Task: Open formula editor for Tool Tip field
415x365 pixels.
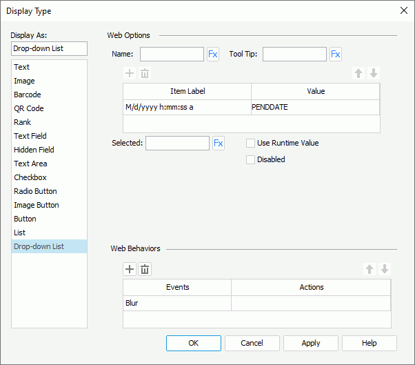Action: [335, 55]
